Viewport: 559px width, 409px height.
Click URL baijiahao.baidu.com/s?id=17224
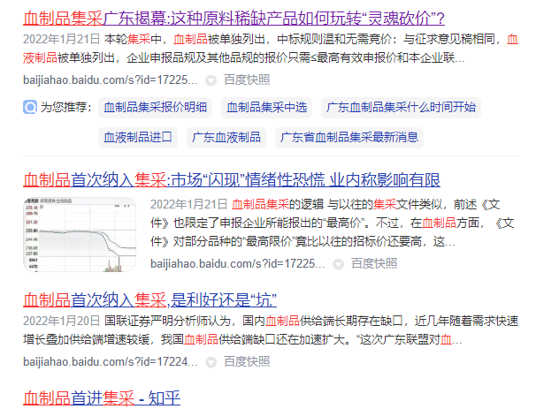111,362
